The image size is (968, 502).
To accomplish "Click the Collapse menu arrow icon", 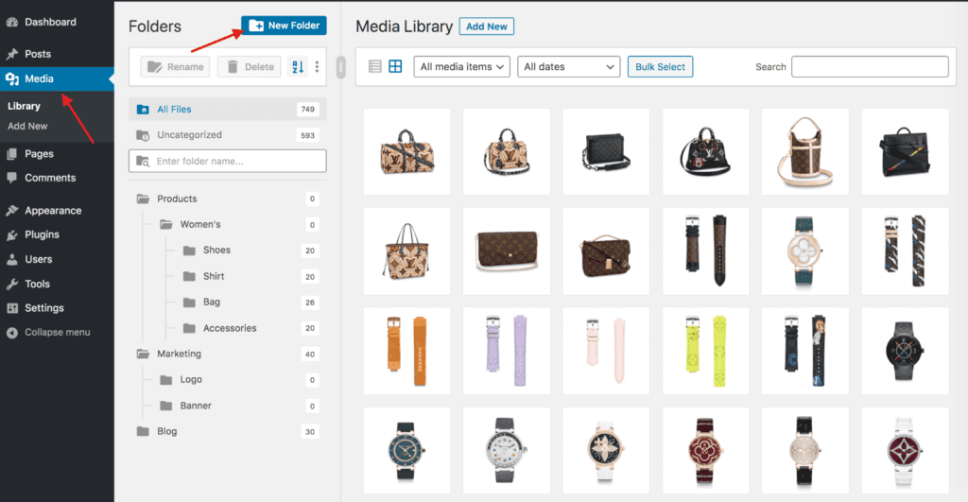I will [x=12, y=333].
